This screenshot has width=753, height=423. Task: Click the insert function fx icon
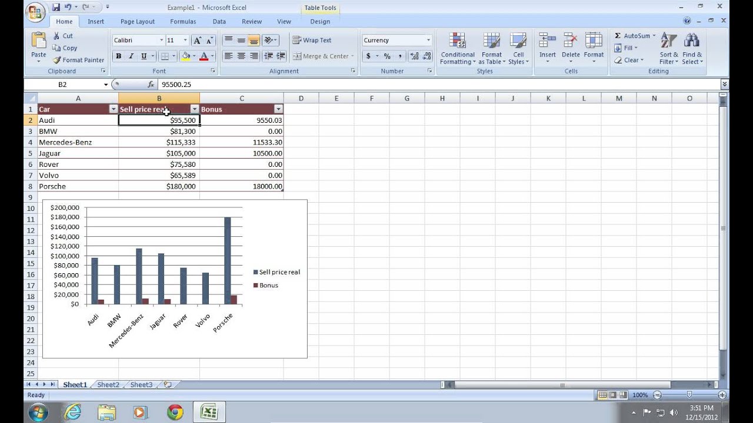point(151,85)
